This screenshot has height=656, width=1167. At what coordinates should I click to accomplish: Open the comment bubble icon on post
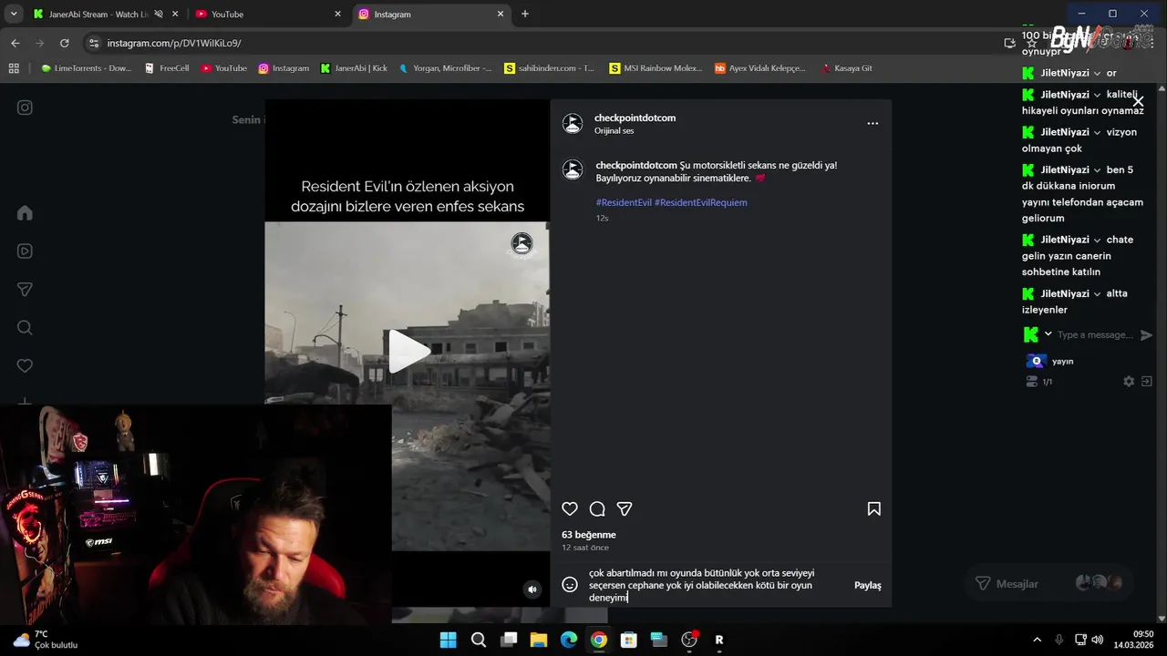597,509
